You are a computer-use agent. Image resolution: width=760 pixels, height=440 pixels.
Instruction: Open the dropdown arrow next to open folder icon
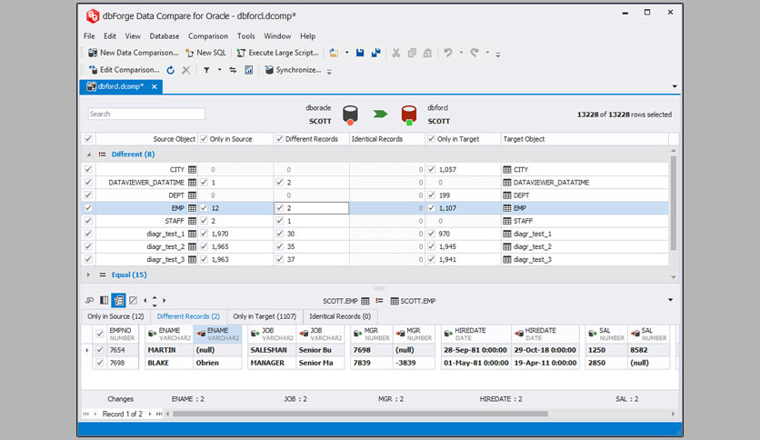346,53
